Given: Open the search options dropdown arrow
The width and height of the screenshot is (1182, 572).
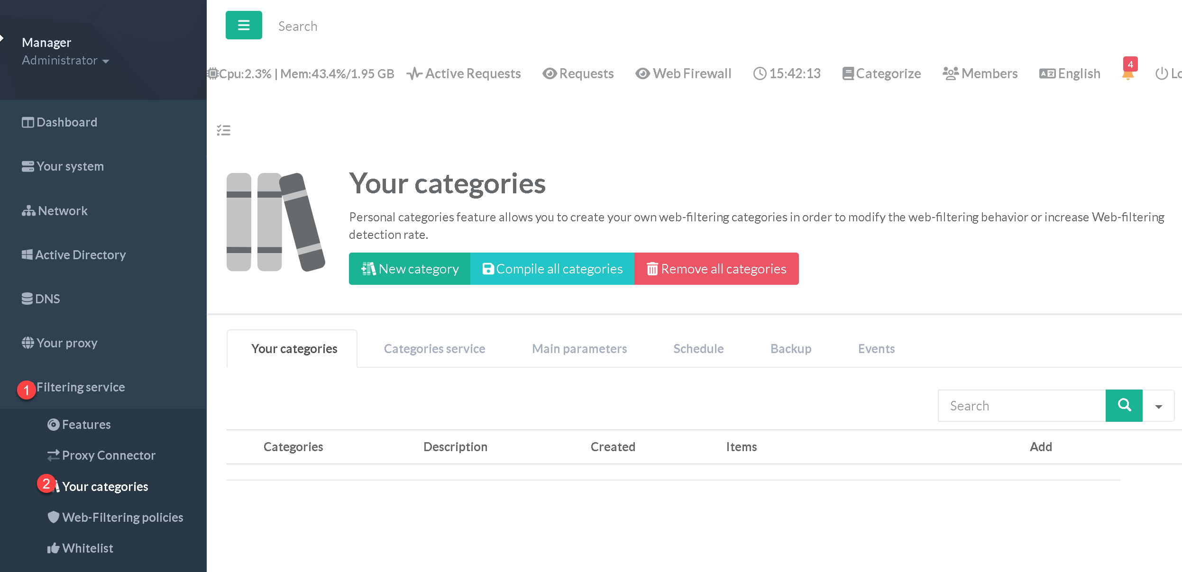Looking at the screenshot, I should click(1158, 406).
